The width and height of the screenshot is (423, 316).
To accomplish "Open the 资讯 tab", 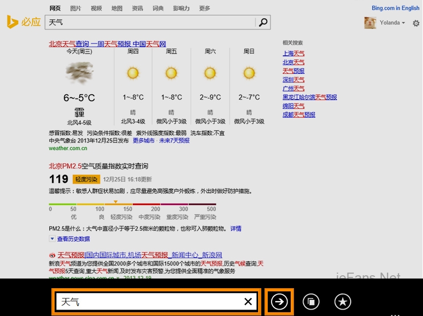I will point(137,9).
